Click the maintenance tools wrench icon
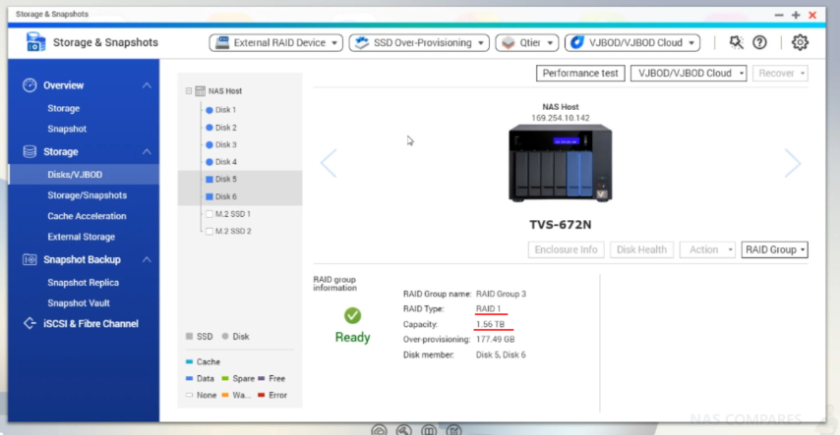The height and width of the screenshot is (435, 840). point(736,42)
